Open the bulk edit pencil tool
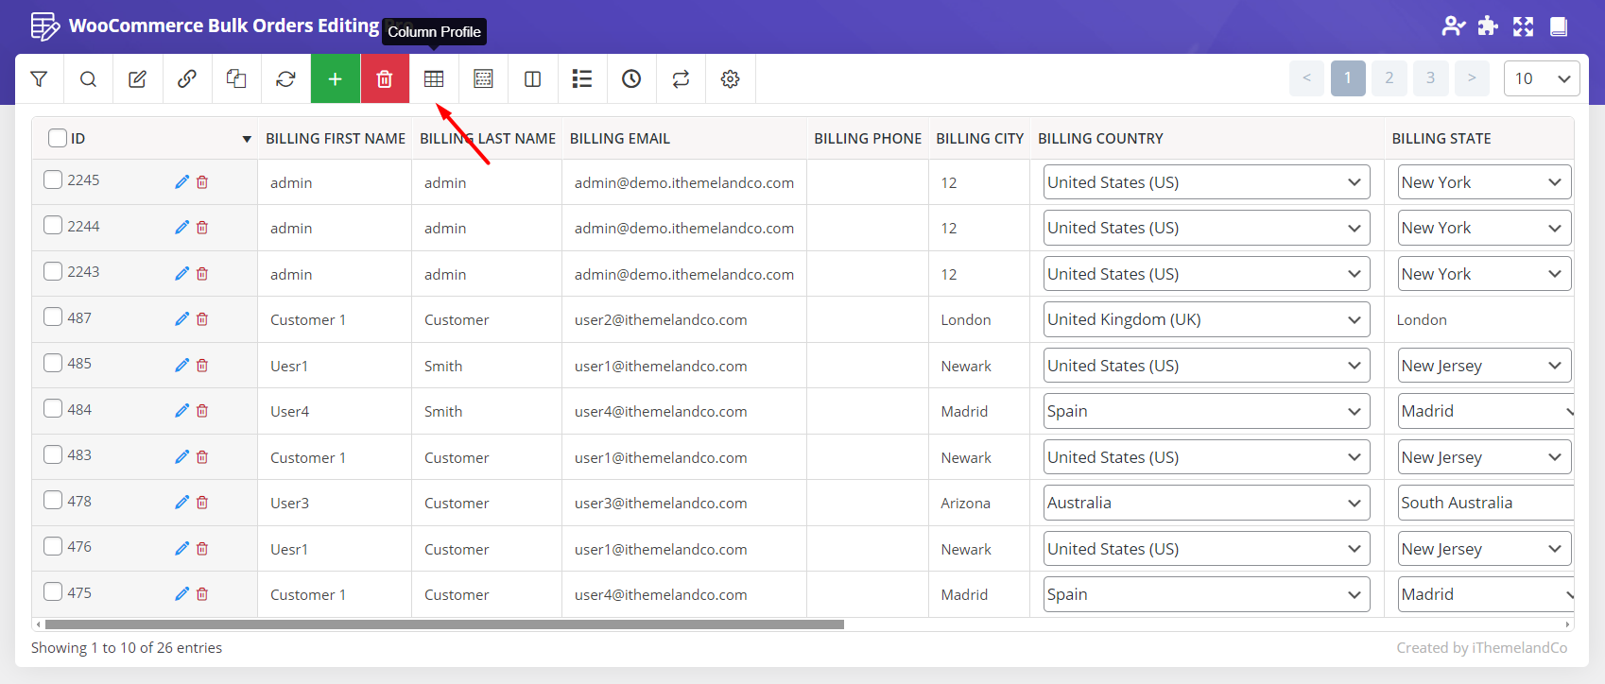Image resolution: width=1605 pixels, height=684 pixels. coord(137,79)
